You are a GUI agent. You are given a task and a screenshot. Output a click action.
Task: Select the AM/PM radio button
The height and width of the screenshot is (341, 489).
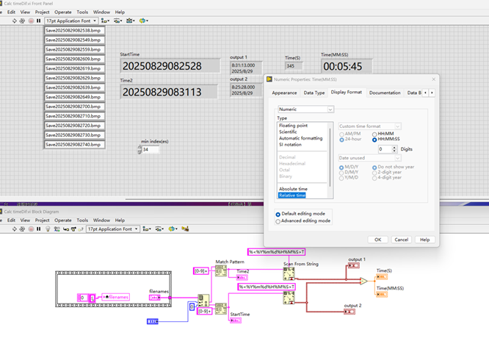coord(342,134)
